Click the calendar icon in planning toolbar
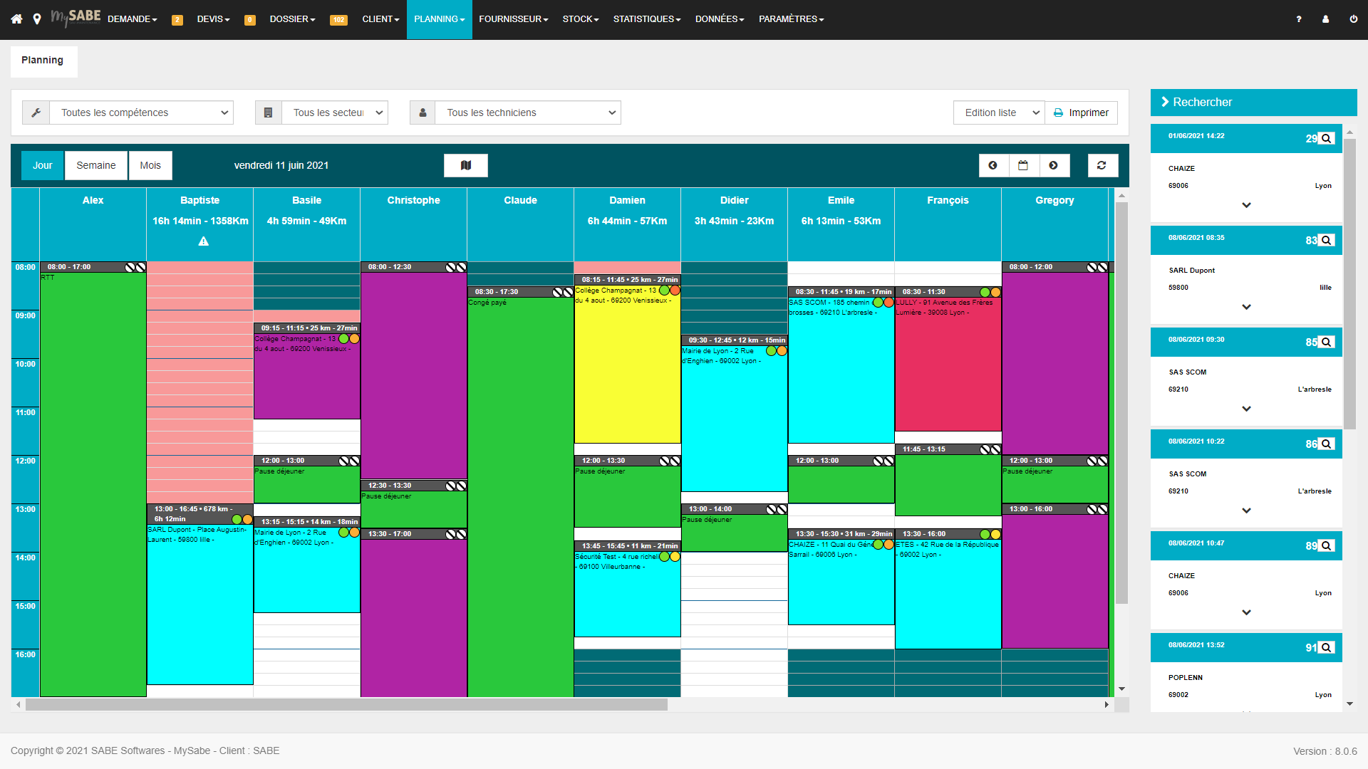This screenshot has height=769, width=1368. tap(1023, 166)
